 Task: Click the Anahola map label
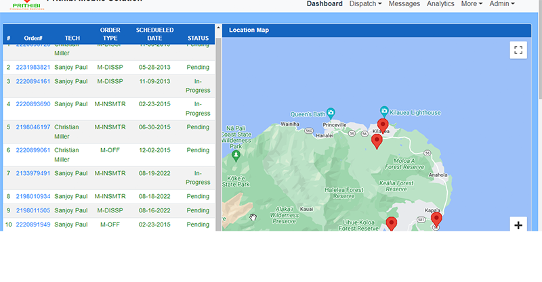tap(438, 175)
